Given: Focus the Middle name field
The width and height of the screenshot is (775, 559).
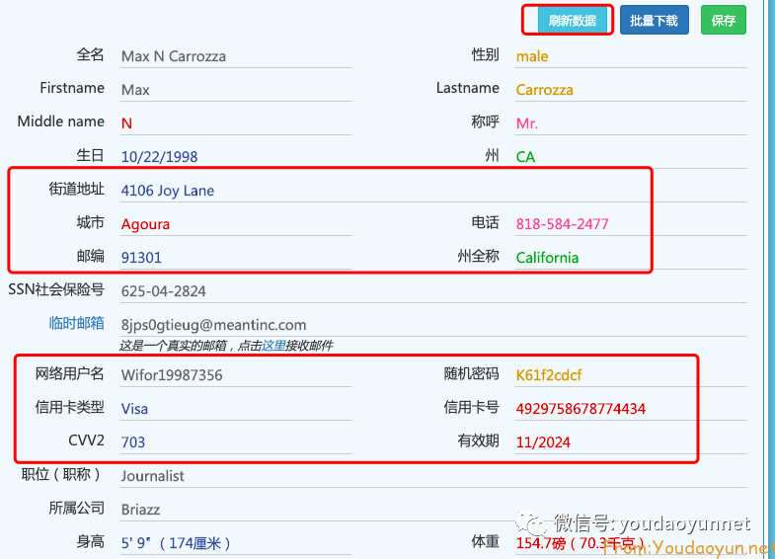Looking at the screenshot, I should point(235,123).
